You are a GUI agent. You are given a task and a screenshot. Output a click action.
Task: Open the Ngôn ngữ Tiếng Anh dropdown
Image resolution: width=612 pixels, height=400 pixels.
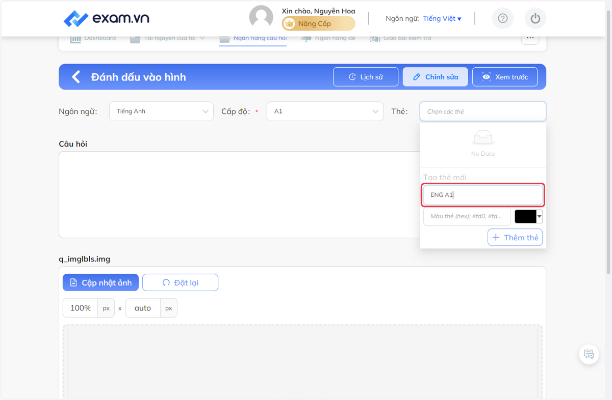pyautogui.click(x=161, y=111)
